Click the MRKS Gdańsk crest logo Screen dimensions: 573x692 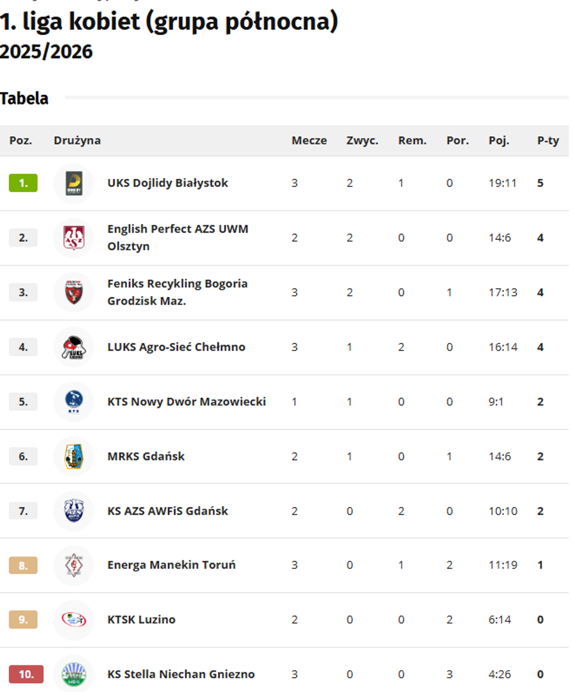coord(74,456)
